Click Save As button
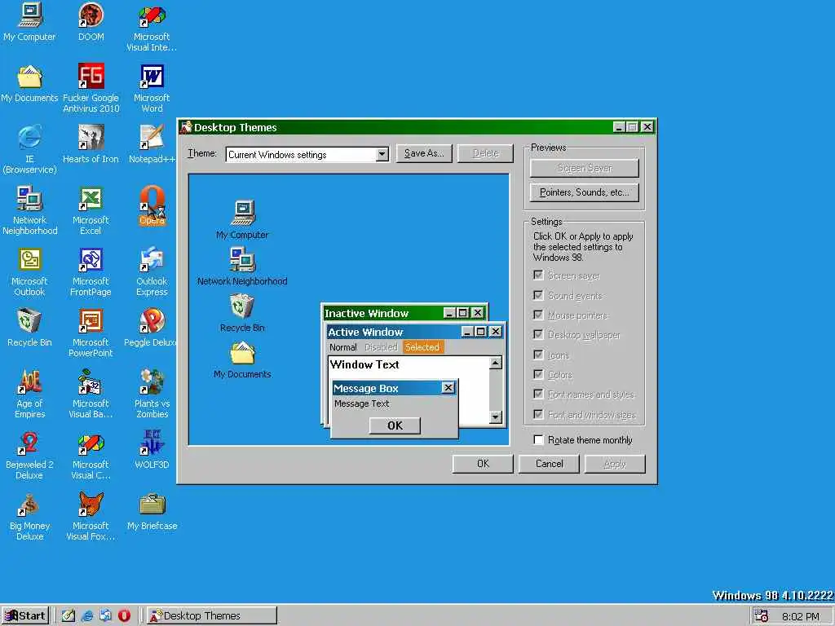The height and width of the screenshot is (626, 835). 424,153
